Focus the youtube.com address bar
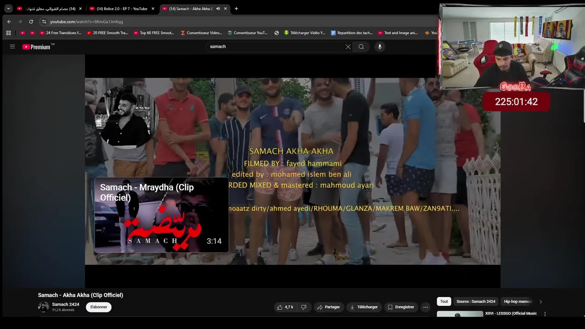The image size is (585, 329). pos(238,21)
